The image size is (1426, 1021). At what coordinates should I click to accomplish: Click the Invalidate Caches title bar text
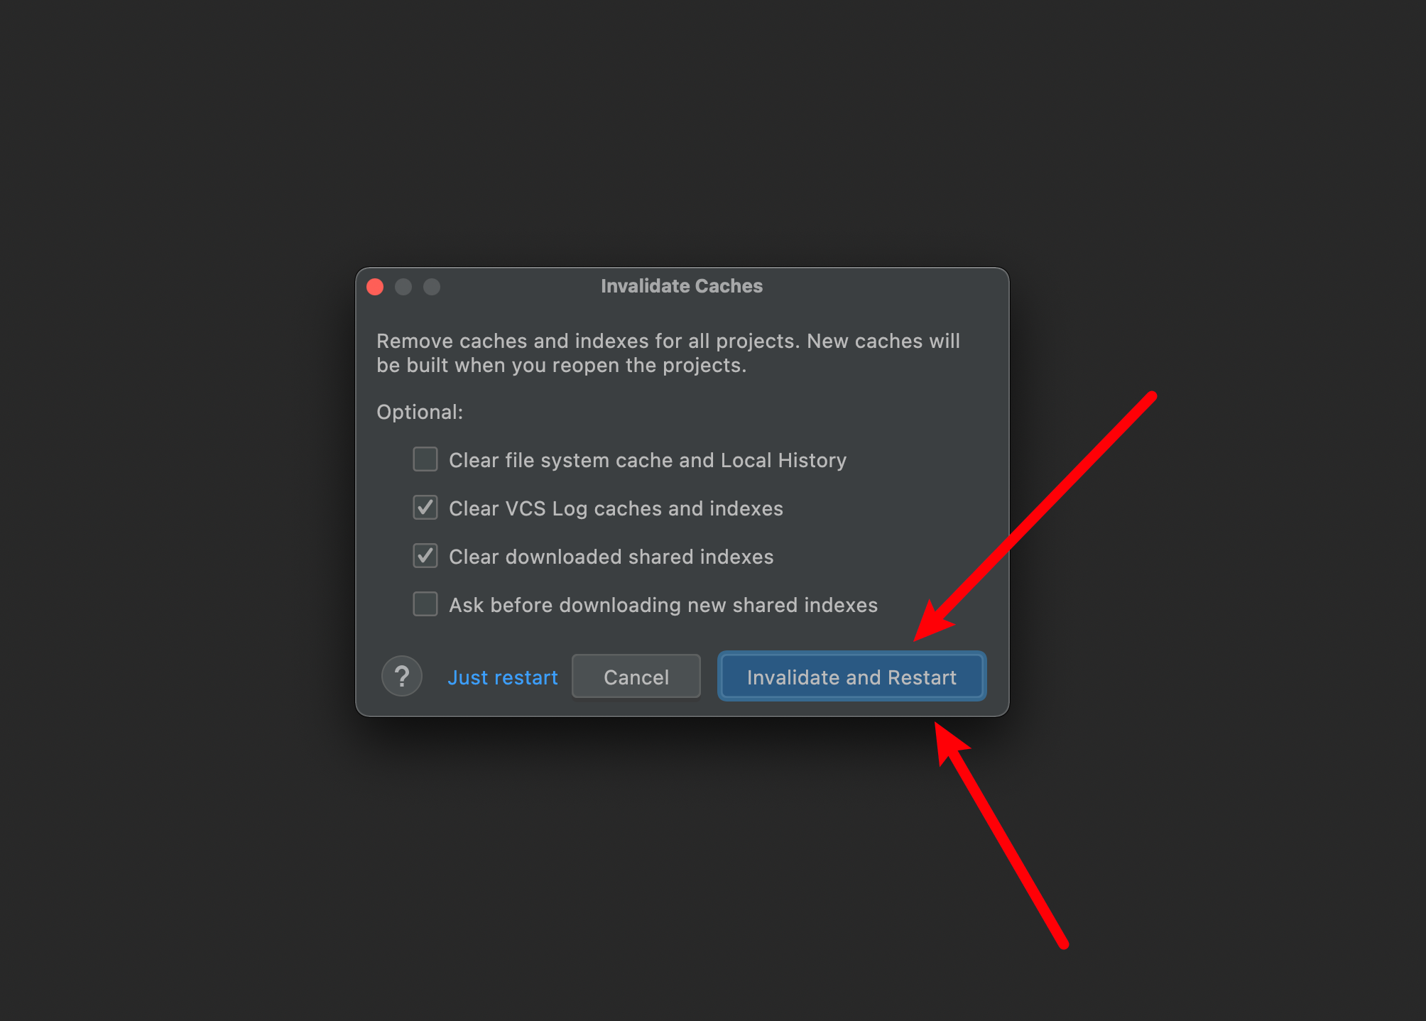click(x=682, y=286)
